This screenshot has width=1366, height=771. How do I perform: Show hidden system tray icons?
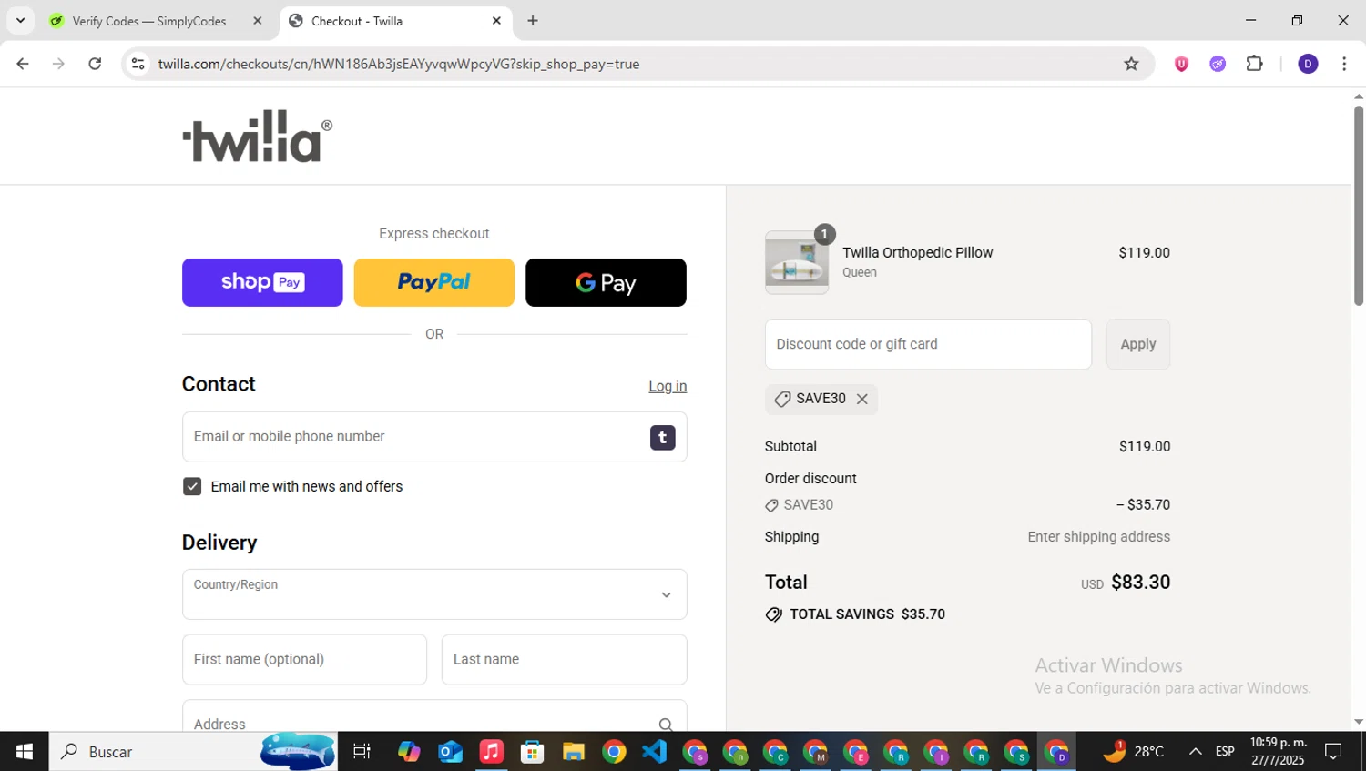tap(1195, 752)
